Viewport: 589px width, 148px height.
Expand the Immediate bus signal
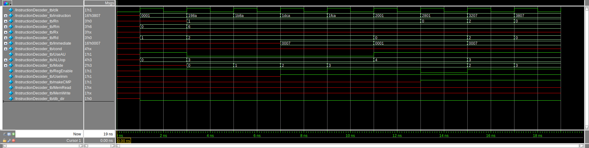pos(6,43)
